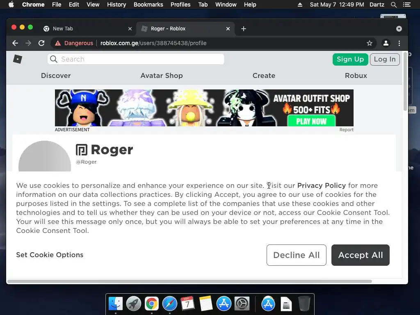Reload the page with the refresh icon
420x315 pixels.
(x=41, y=43)
